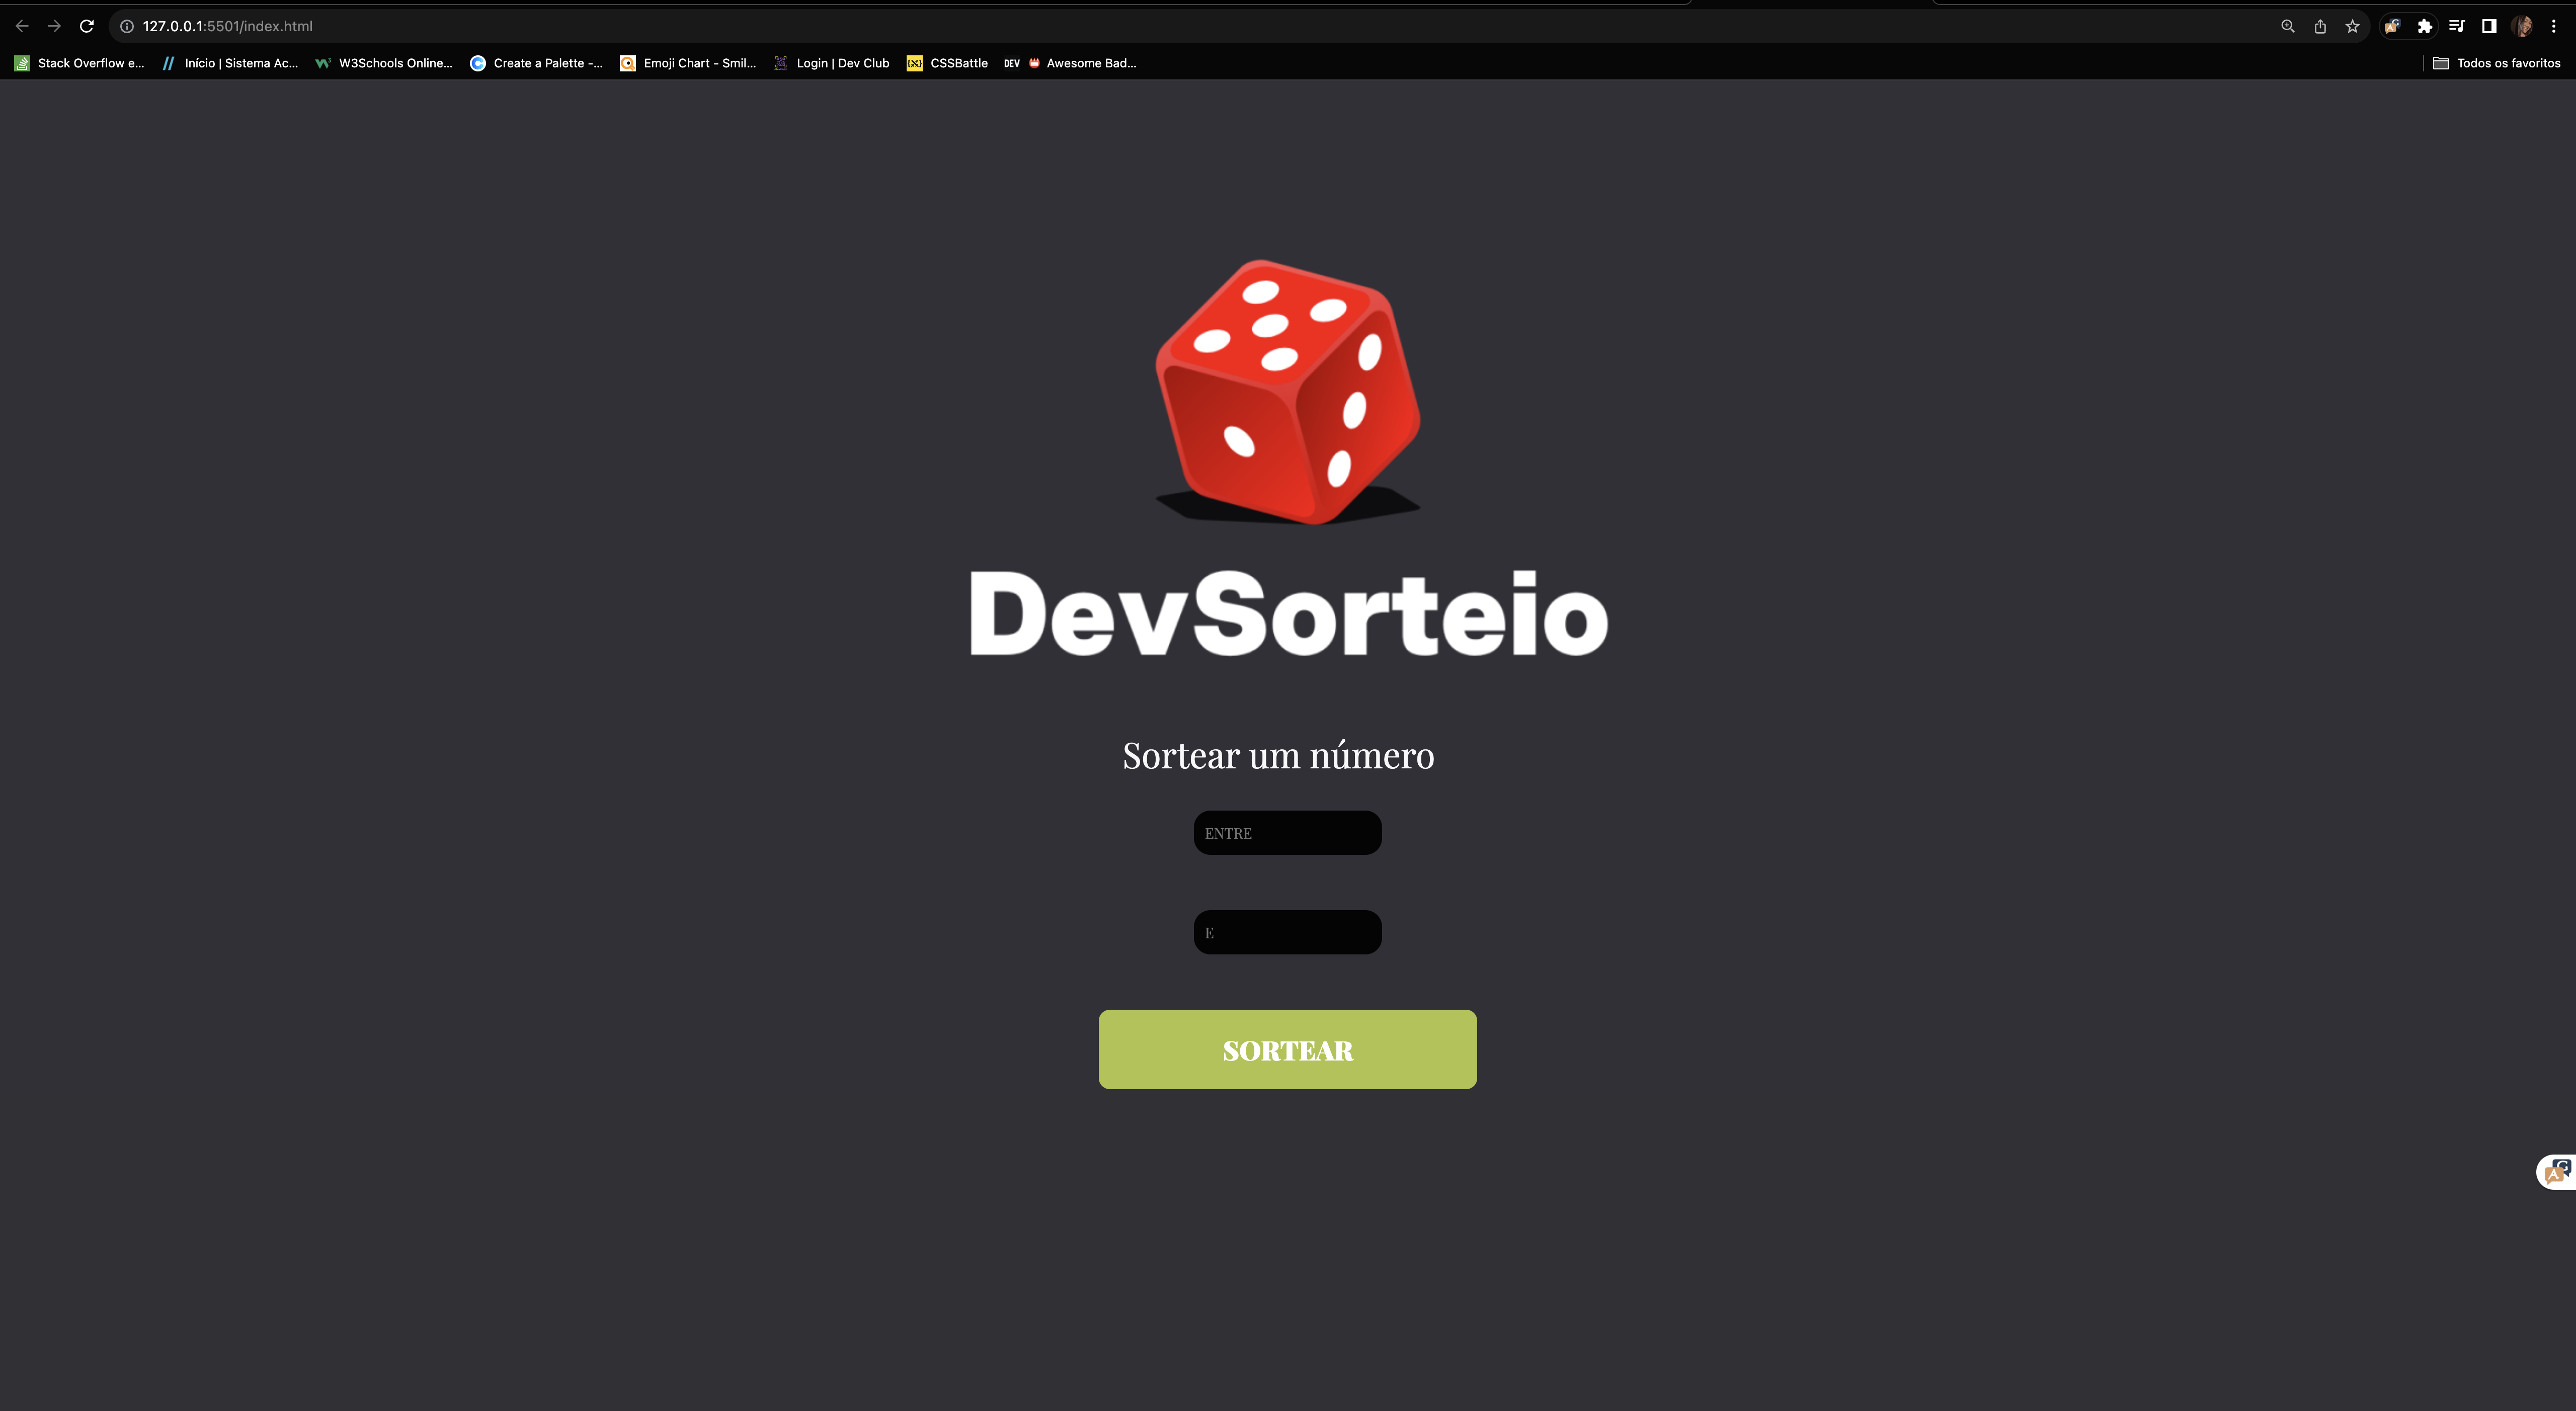Click the CSSBattle bookmark
Viewport: 2576px width, 1411px height.
[x=946, y=62]
